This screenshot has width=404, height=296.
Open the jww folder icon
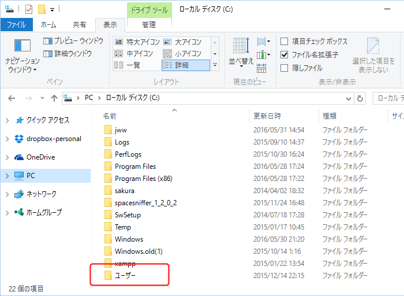pos(108,130)
